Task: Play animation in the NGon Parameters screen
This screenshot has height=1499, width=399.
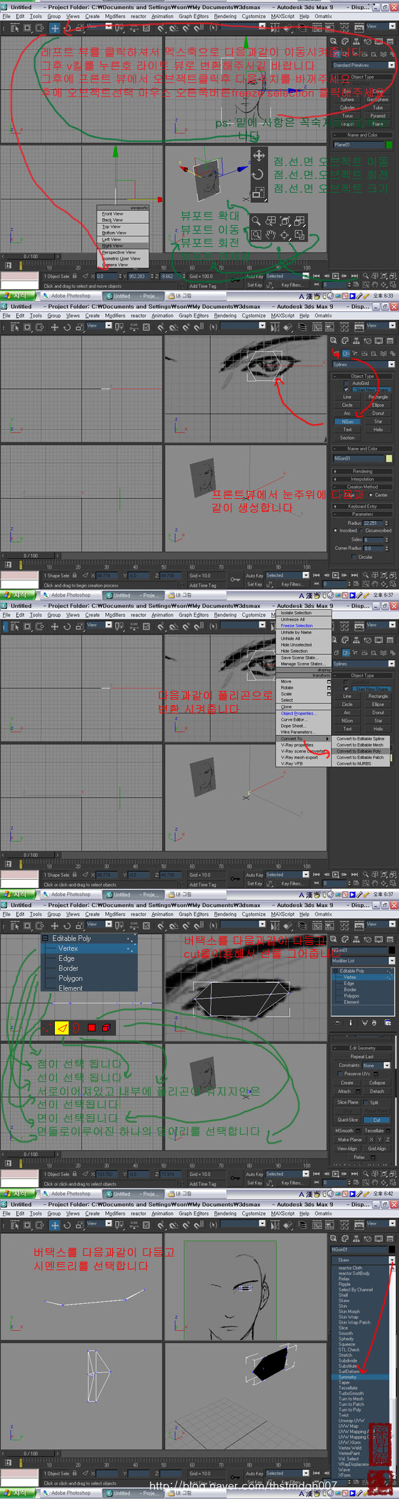Action: pos(335,575)
